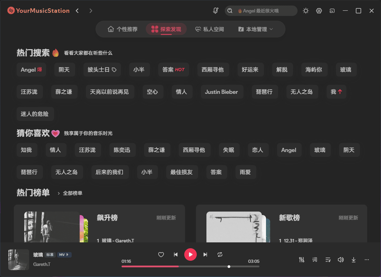Select the 探索发现 tab

pyautogui.click(x=166, y=29)
